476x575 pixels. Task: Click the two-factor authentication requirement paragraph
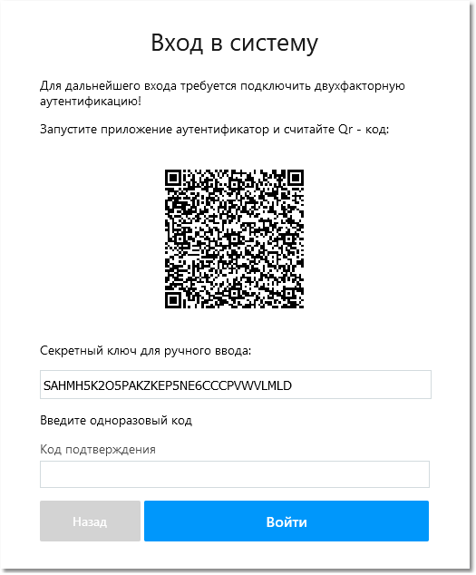point(222,93)
